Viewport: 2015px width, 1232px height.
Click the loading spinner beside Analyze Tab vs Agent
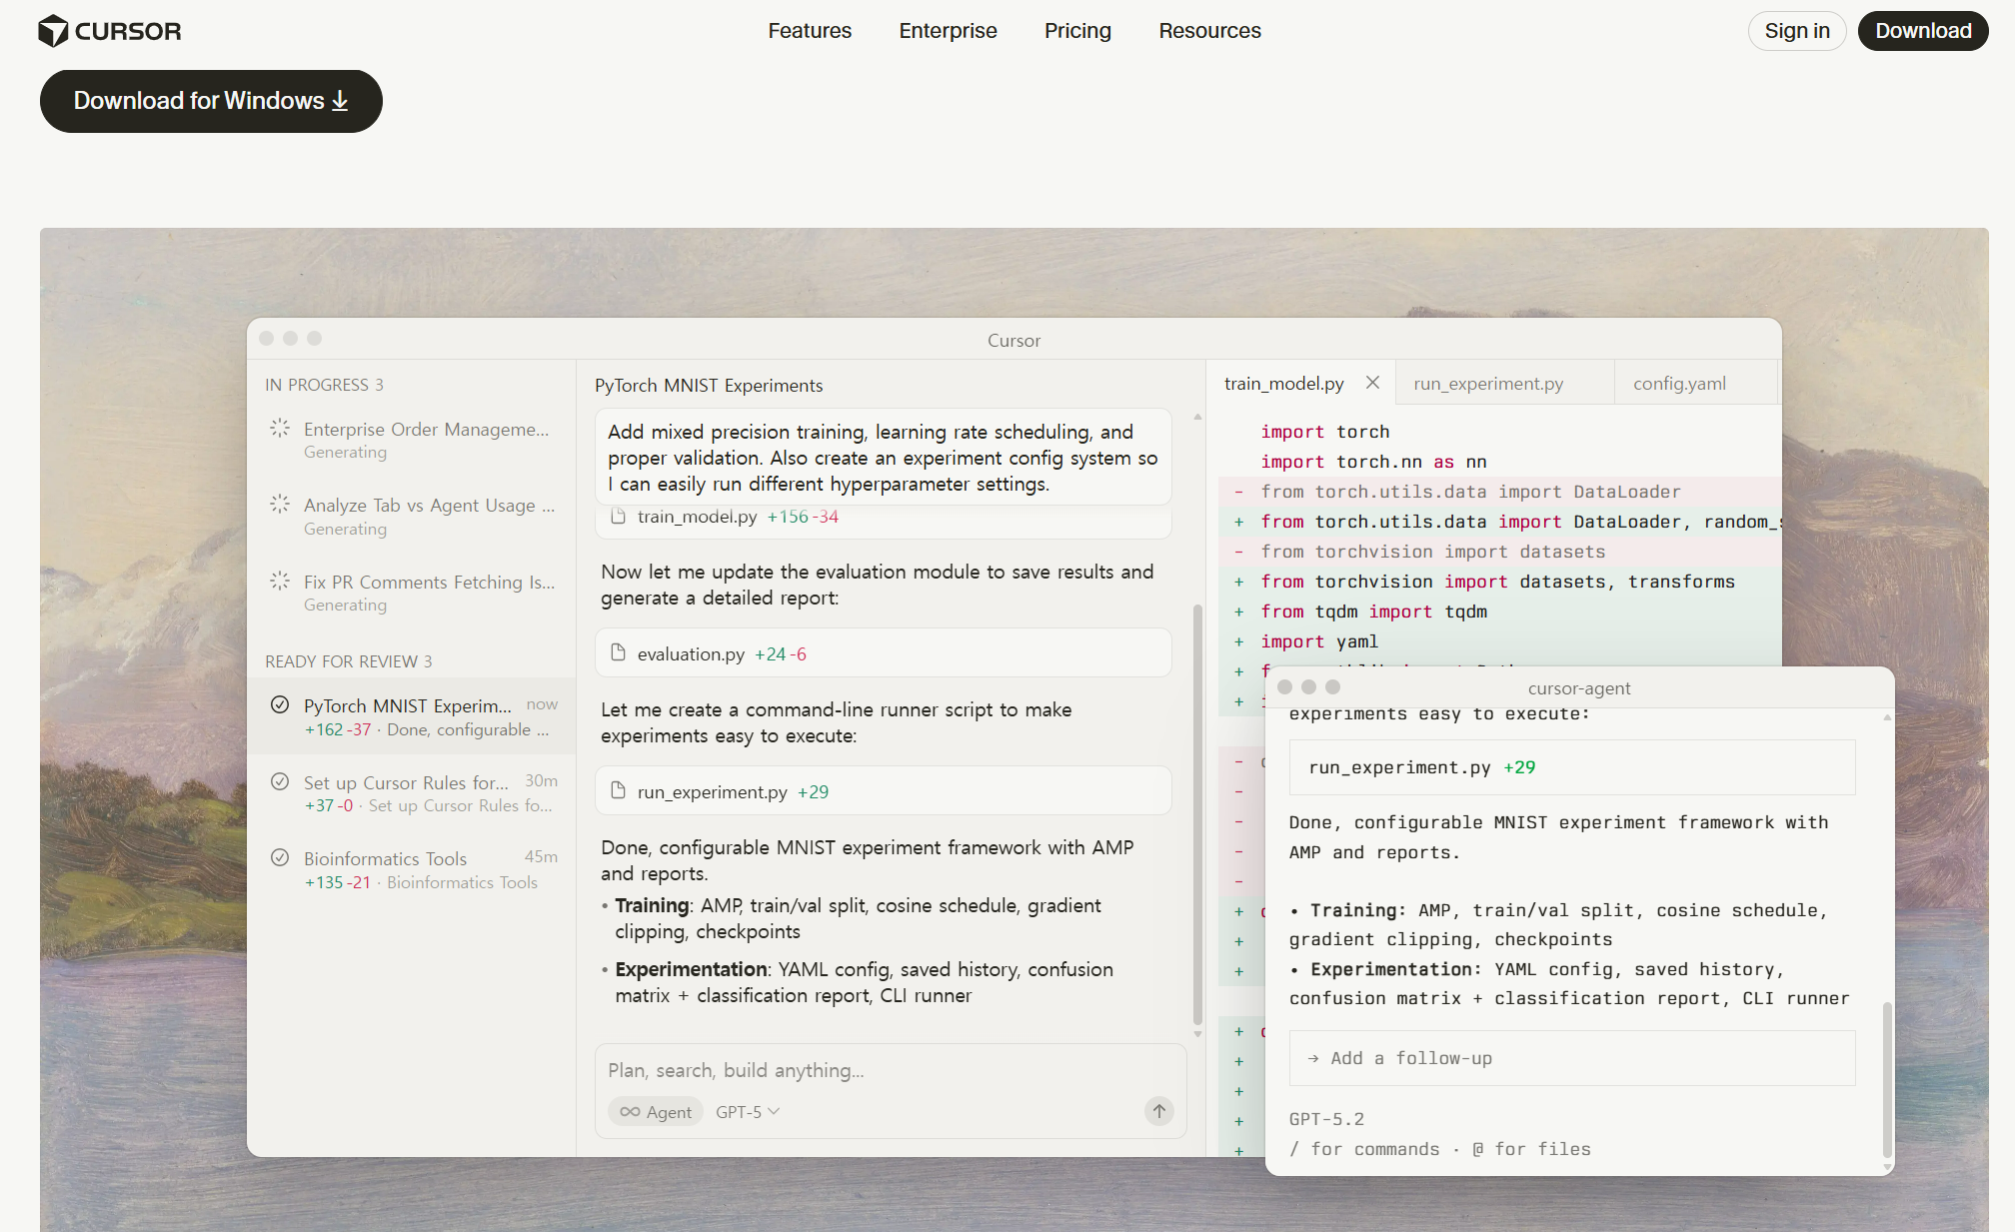click(280, 504)
